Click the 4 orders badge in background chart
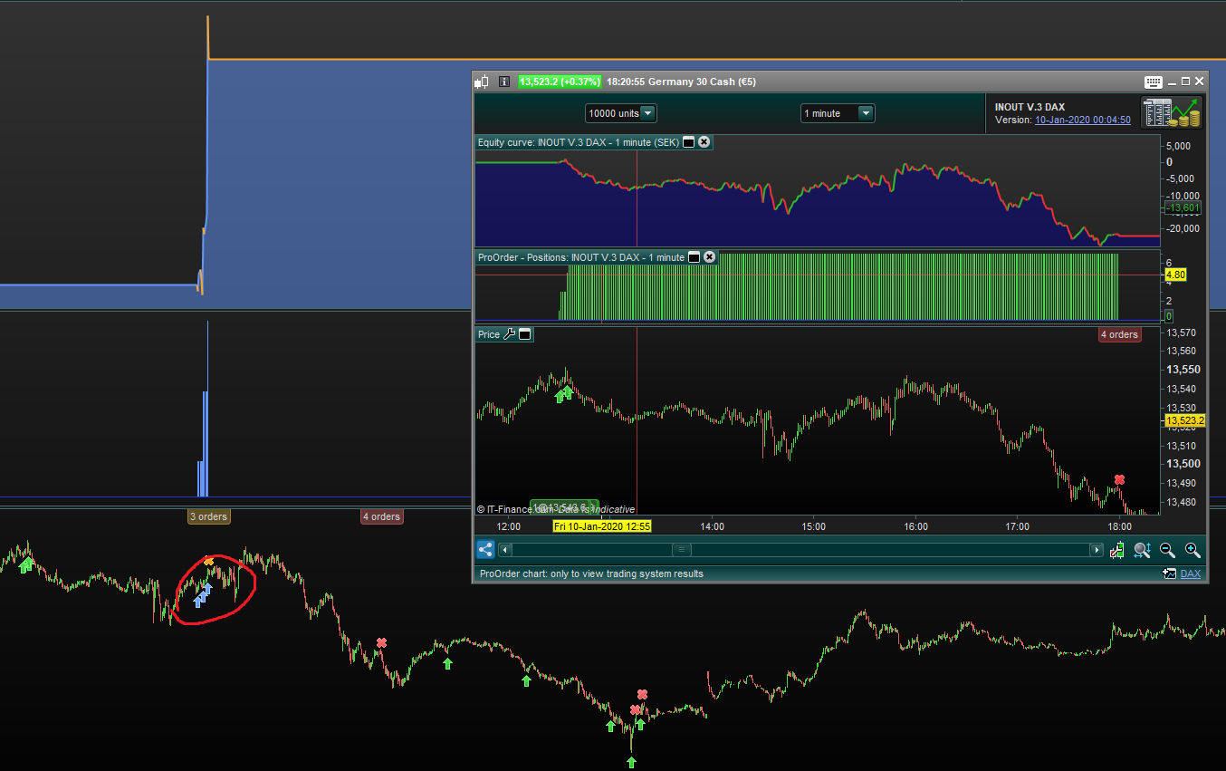Image resolution: width=1226 pixels, height=771 pixels. pyautogui.click(x=381, y=516)
